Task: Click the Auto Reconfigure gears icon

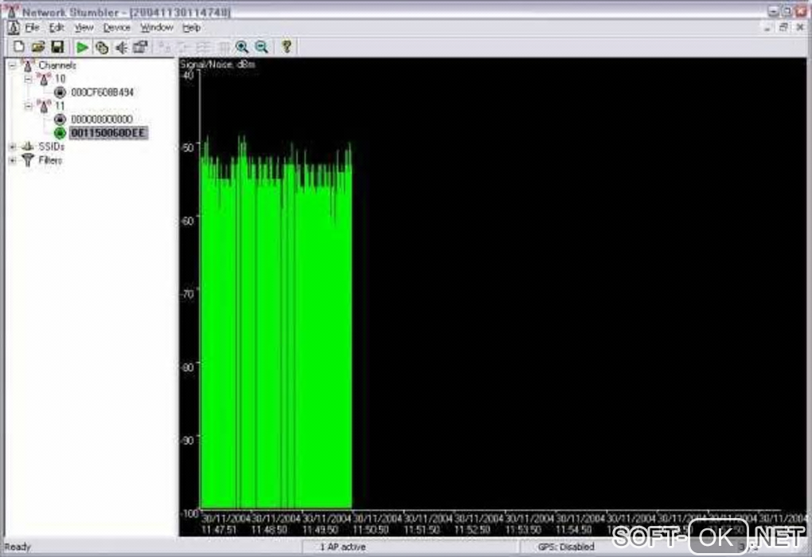Action: click(102, 47)
